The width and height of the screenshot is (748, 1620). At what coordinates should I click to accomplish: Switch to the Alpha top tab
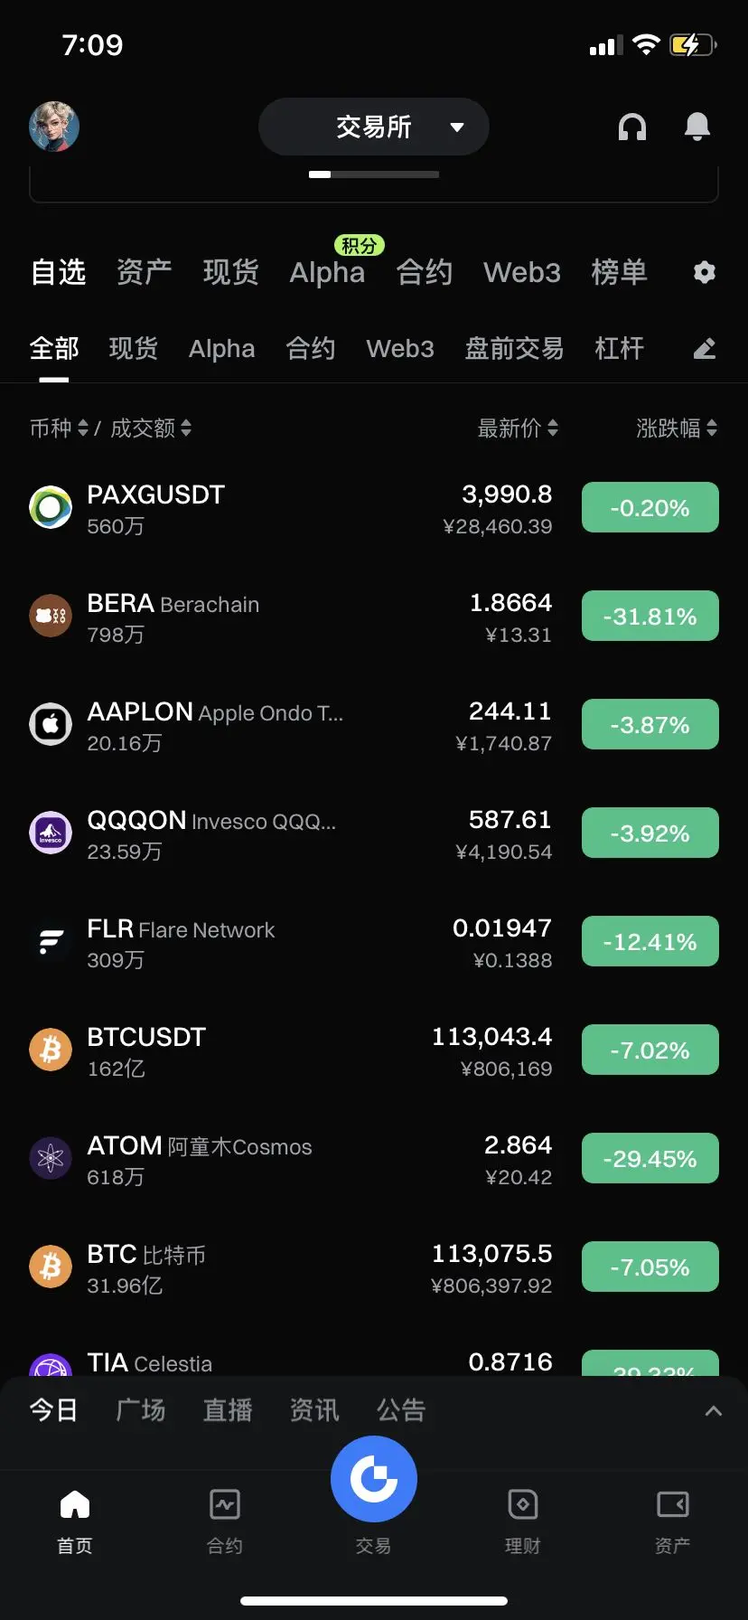(x=327, y=272)
